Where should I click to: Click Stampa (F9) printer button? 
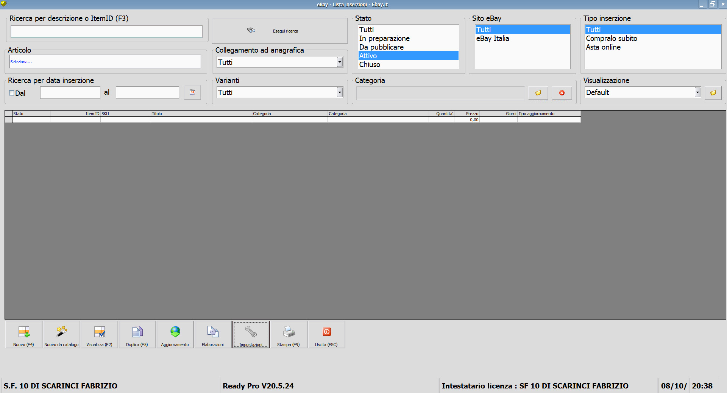[x=289, y=334]
